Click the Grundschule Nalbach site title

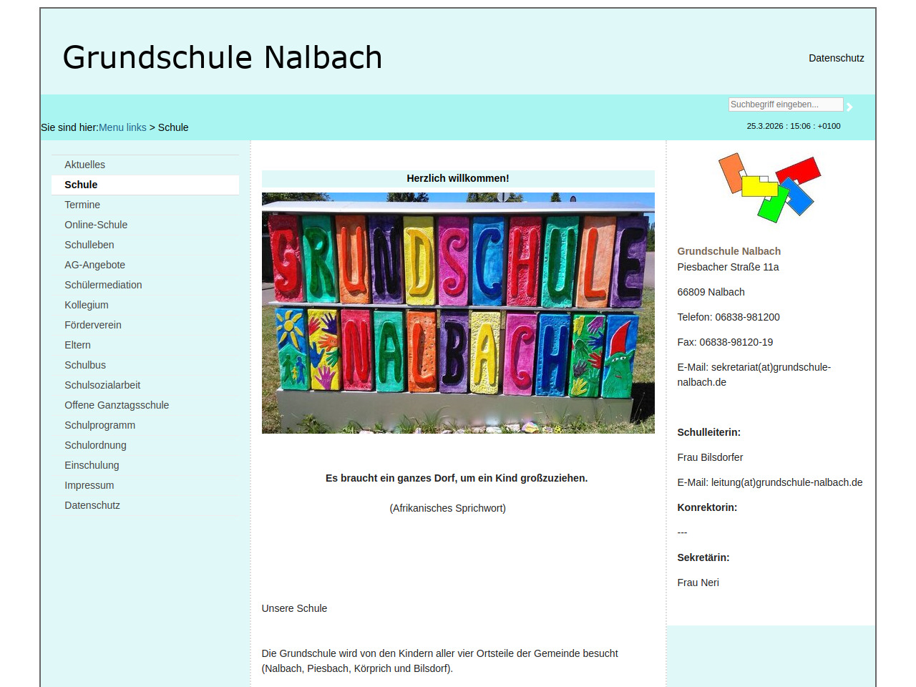tap(223, 57)
